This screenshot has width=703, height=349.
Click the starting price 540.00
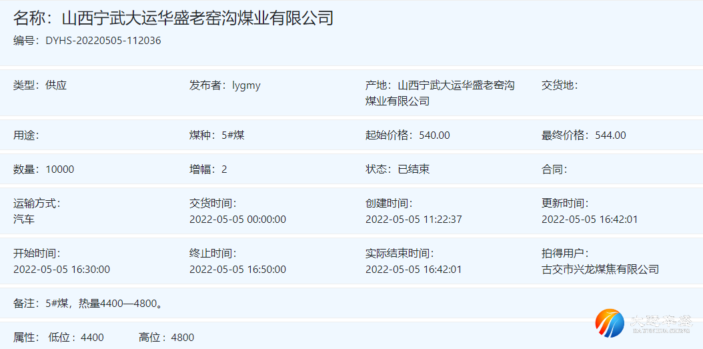point(434,135)
